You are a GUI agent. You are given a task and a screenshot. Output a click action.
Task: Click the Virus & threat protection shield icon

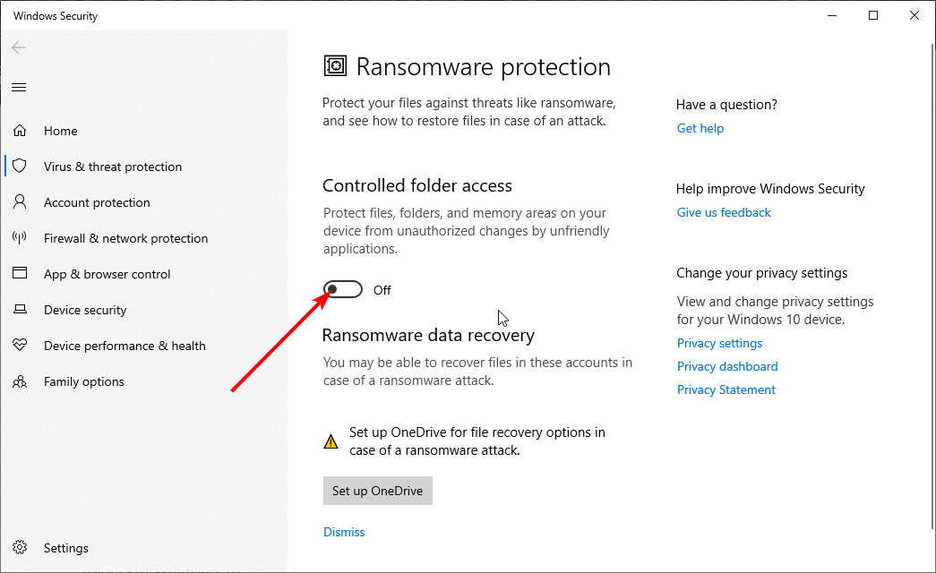pos(20,167)
